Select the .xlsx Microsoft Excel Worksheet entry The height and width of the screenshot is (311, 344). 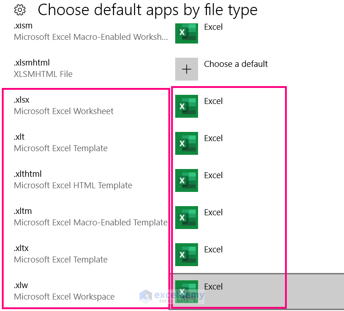tap(64, 105)
